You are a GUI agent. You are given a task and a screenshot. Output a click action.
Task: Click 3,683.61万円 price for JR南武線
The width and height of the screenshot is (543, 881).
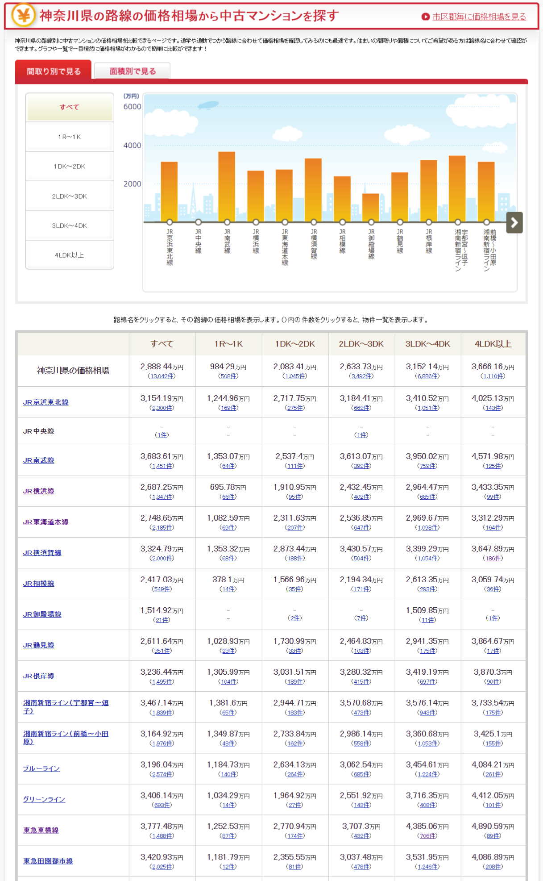pos(162,456)
